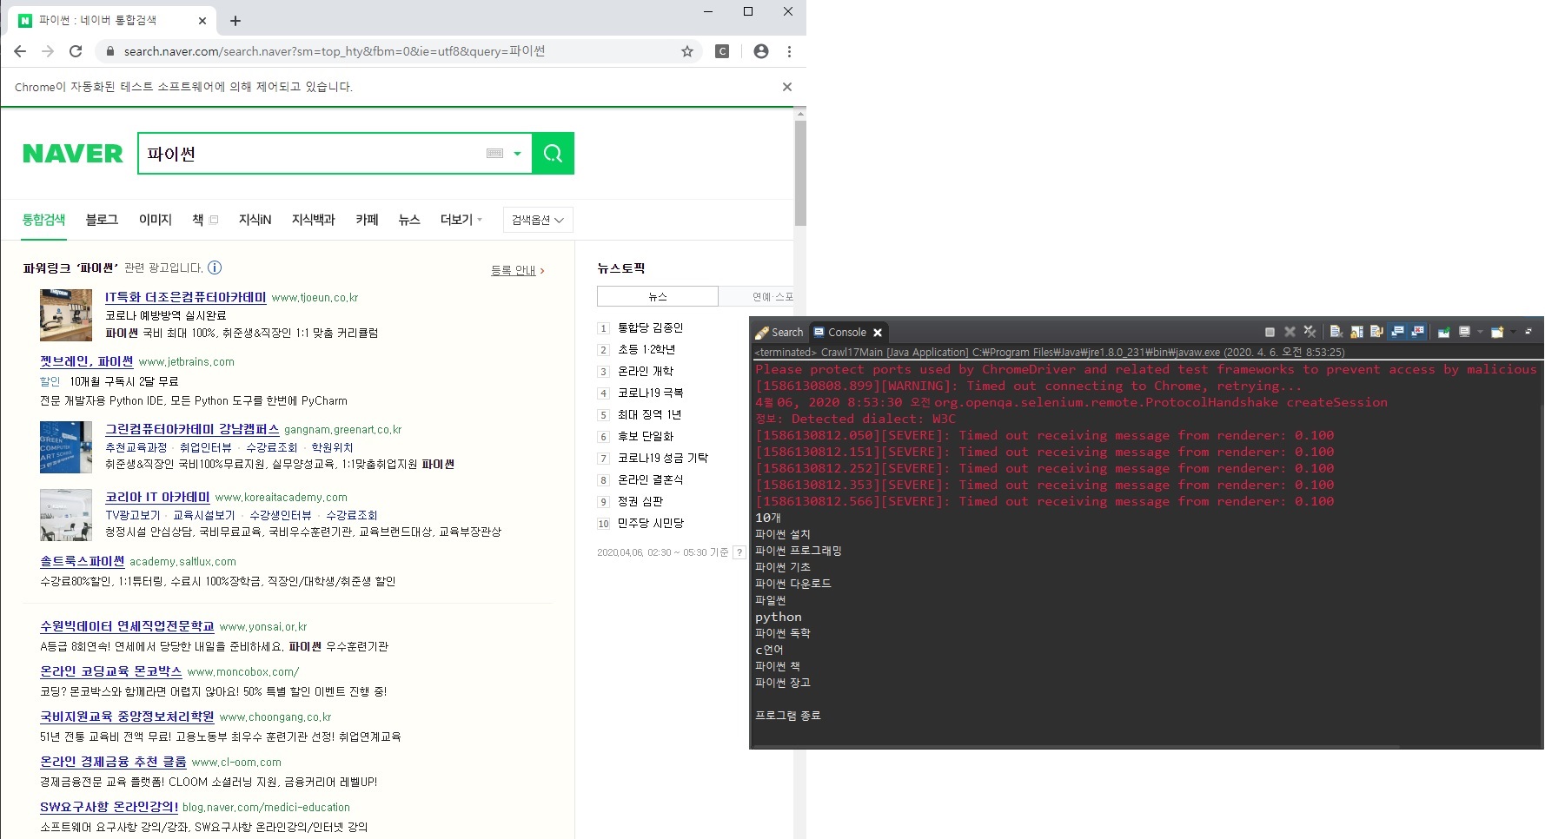
Task: Open Display Selected Console dropdown arrow
Action: coord(1480,332)
